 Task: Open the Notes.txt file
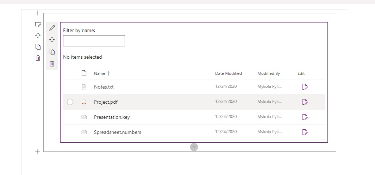(x=104, y=87)
